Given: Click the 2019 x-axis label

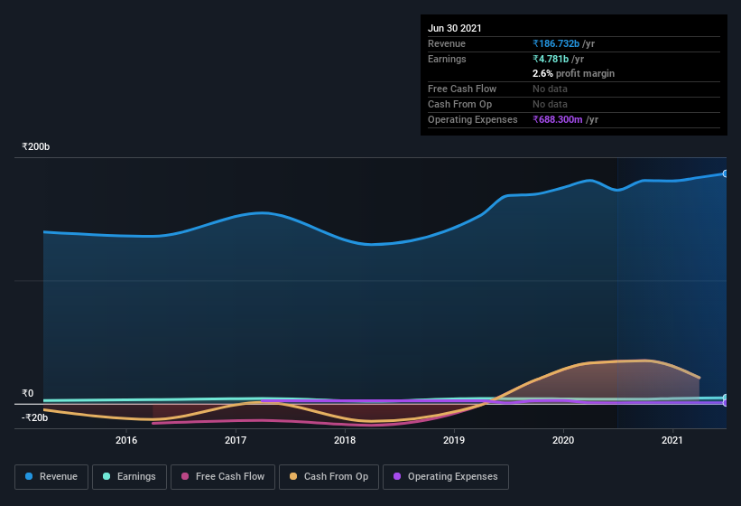Looking at the screenshot, I should (x=454, y=440).
